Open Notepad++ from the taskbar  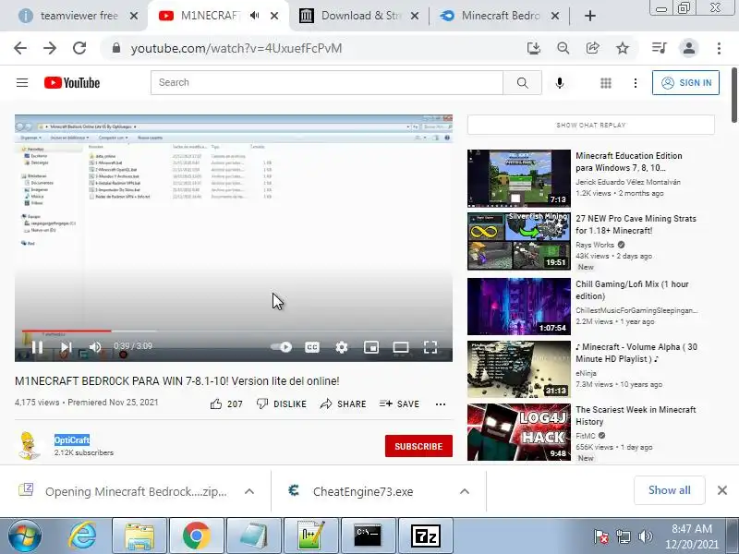click(x=310, y=536)
